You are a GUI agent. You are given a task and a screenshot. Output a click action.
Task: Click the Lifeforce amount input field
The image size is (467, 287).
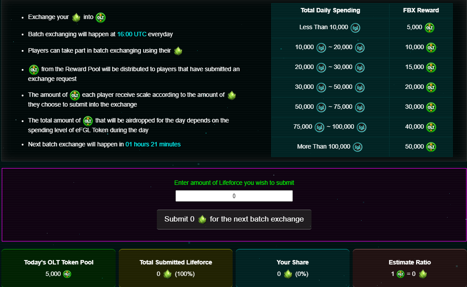click(x=234, y=196)
